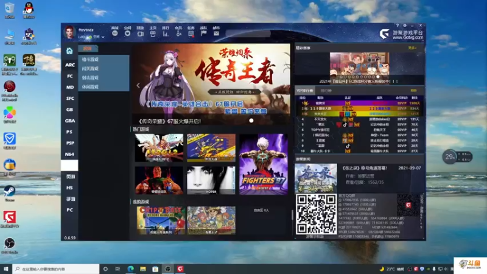Select the 页游 category in sidebar
487x274 pixels.
click(70, 177)
